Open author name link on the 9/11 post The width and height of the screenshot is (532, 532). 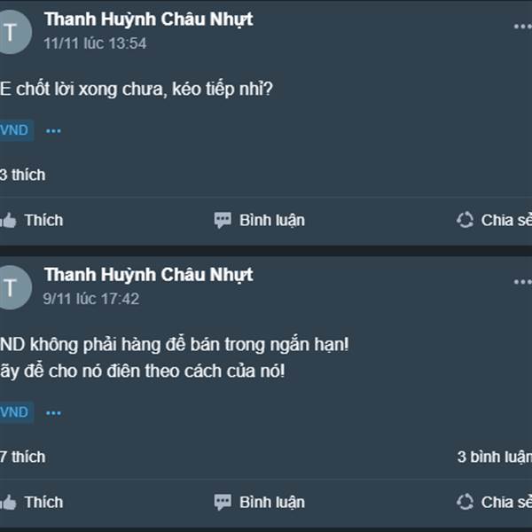[148, 275]
